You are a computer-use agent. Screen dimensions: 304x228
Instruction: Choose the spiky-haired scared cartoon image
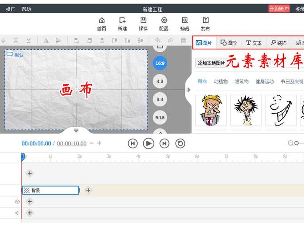tap(246, 110)
